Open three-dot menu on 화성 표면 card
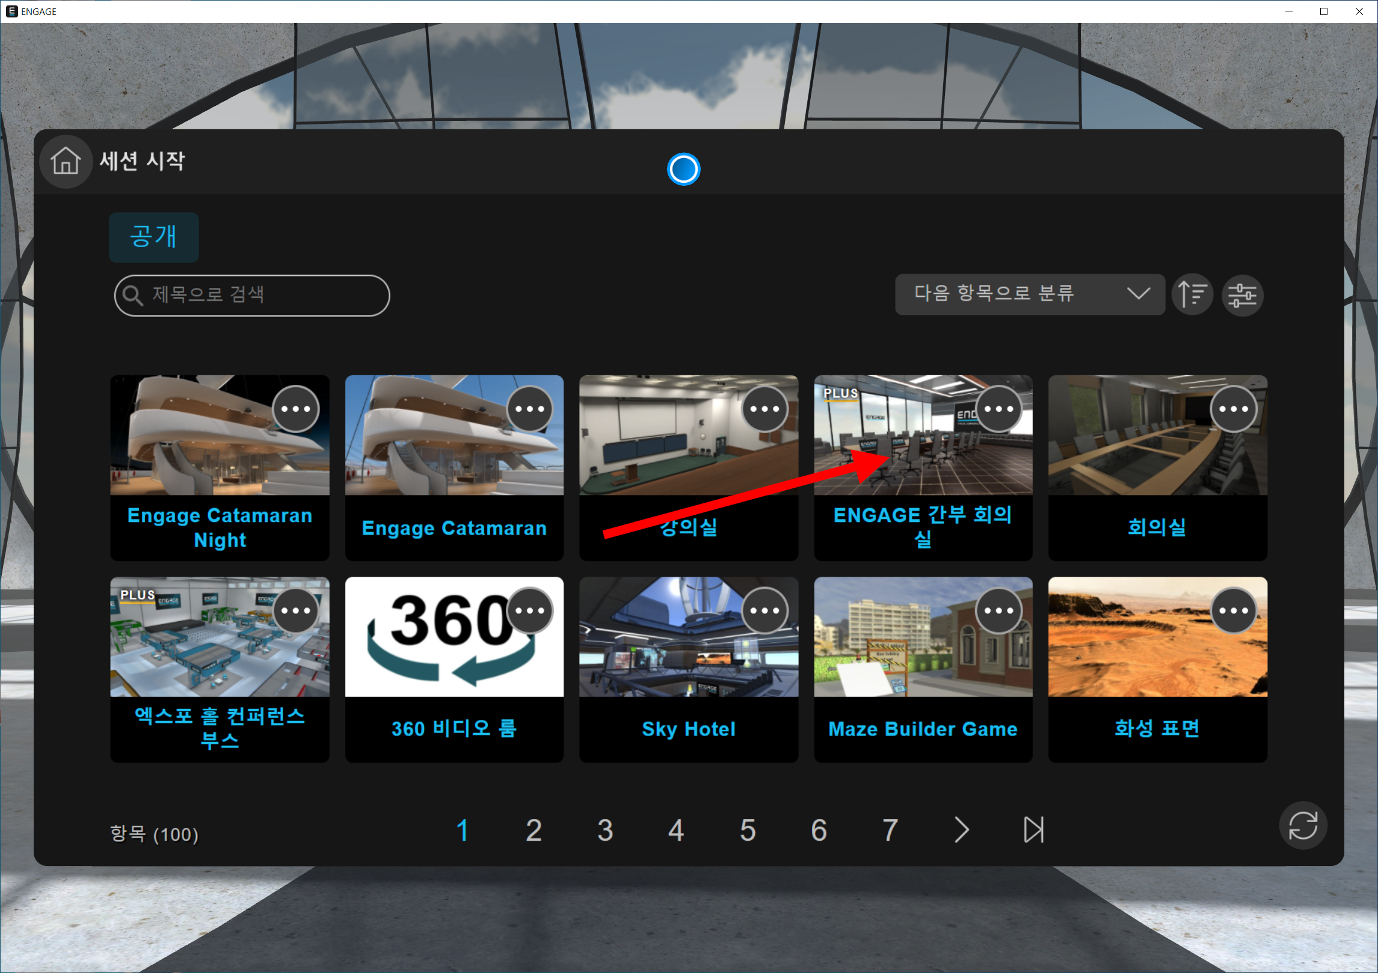Image resolution: width=1378 pixels, height=973 pixels. 1233,610
